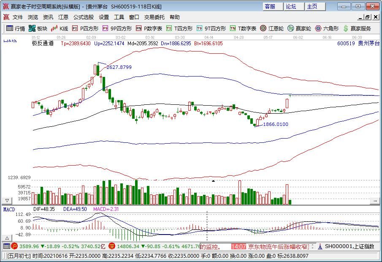Screen dimensions: 382x262
Task: Expand the MACD panel with up triangle
Action: coord(7,238)
